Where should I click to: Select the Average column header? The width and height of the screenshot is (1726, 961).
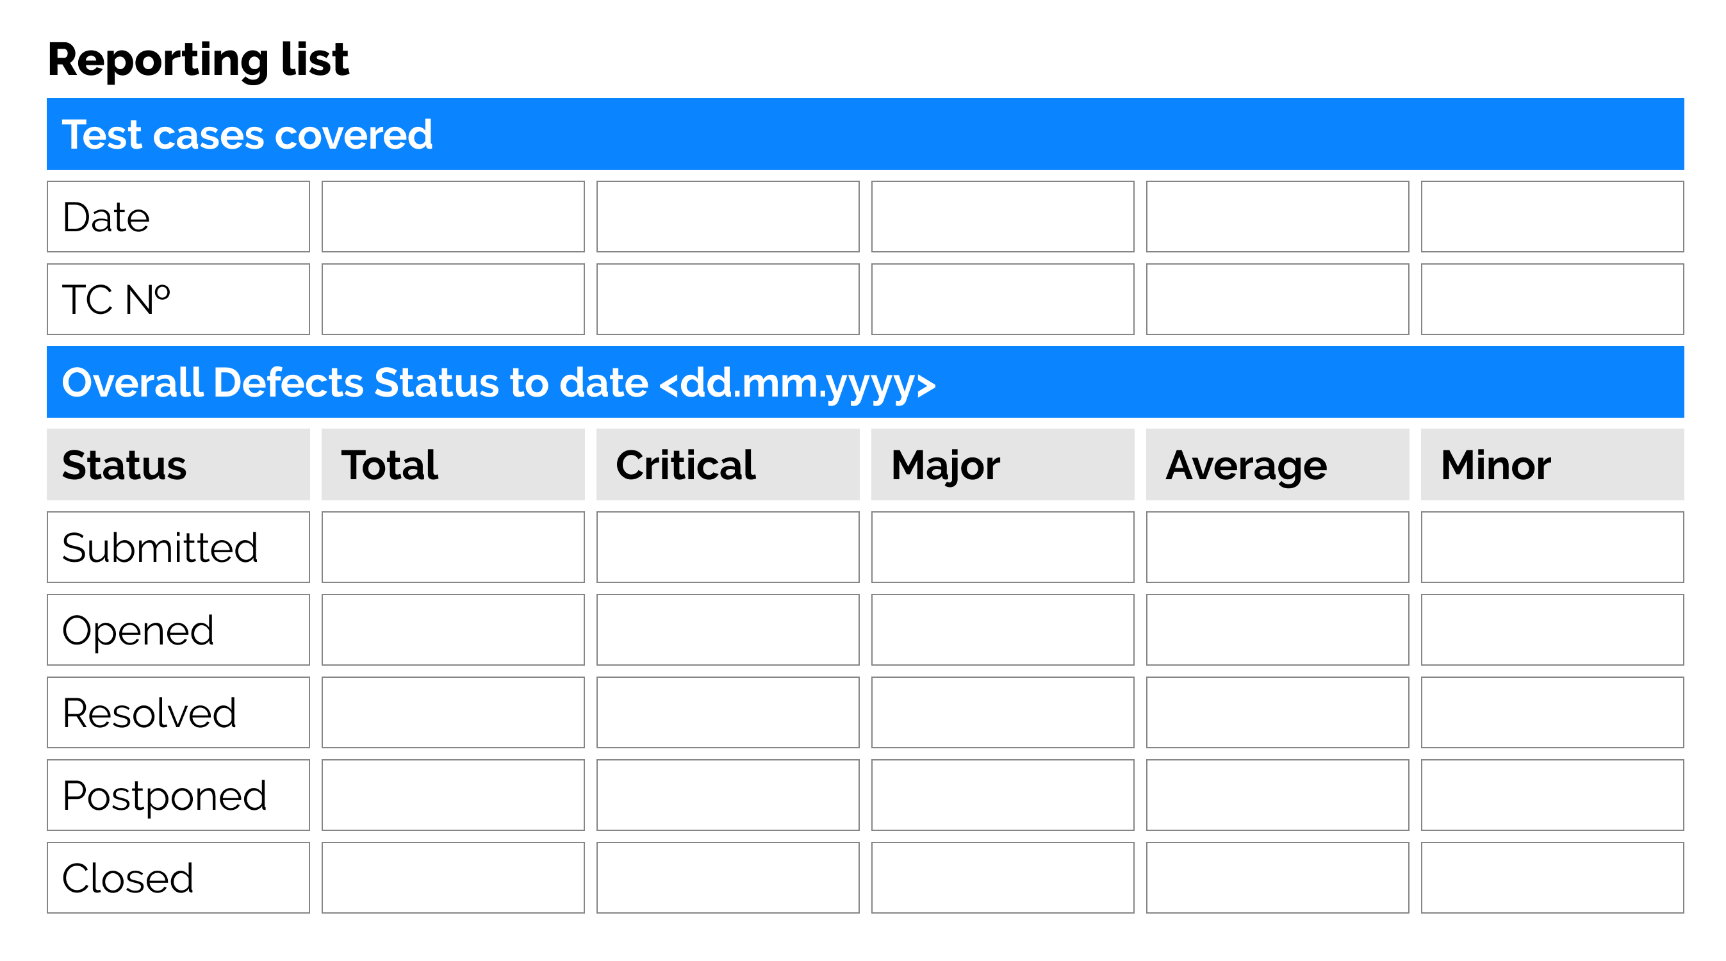(1277, 464)
